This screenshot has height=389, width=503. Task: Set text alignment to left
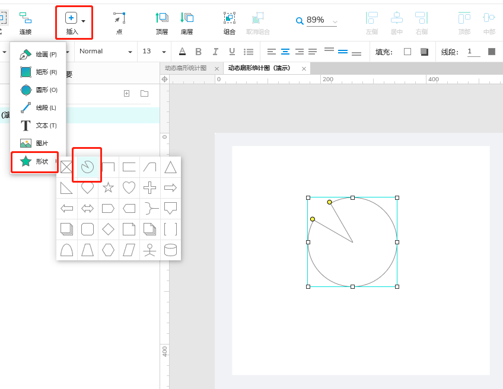(x=272, y=52)
